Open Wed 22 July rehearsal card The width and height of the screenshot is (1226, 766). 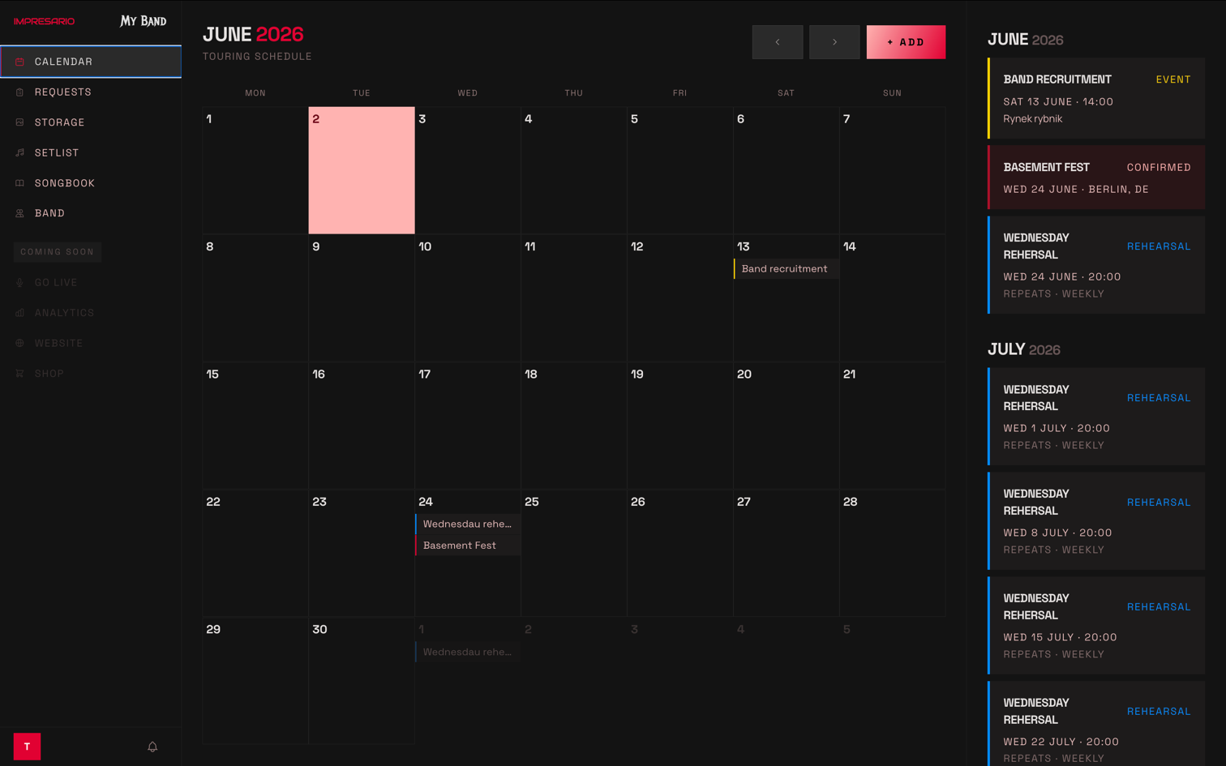pyautogui.click(x=1096, y=724)
